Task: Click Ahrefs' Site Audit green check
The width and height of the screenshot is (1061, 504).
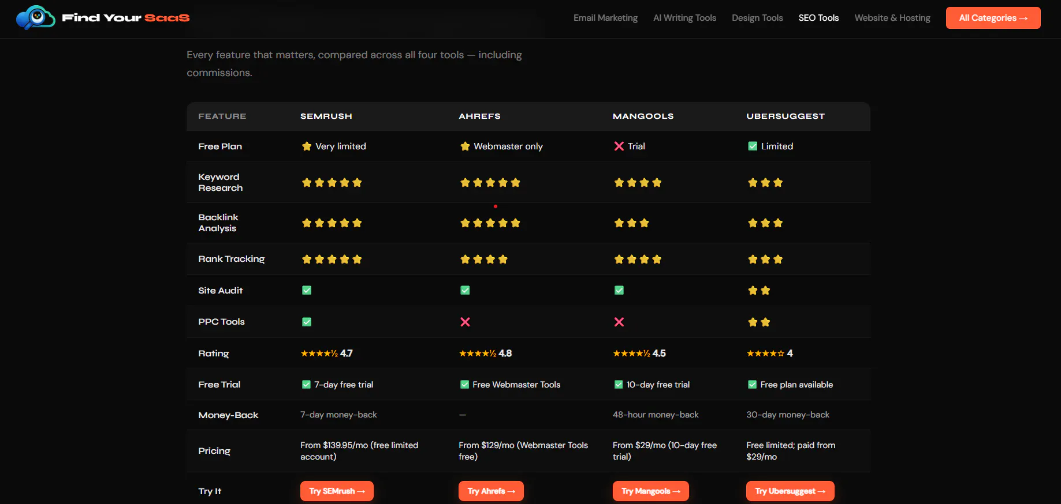Action: 465,291
